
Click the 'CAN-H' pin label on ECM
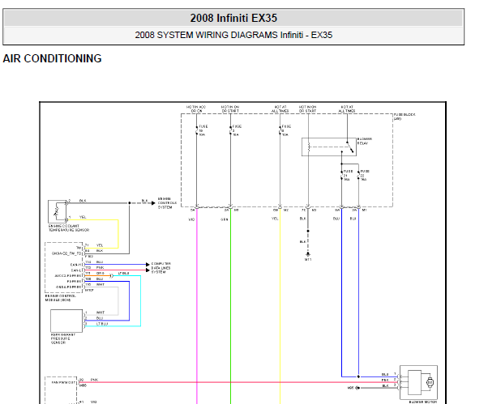(75, 265)
